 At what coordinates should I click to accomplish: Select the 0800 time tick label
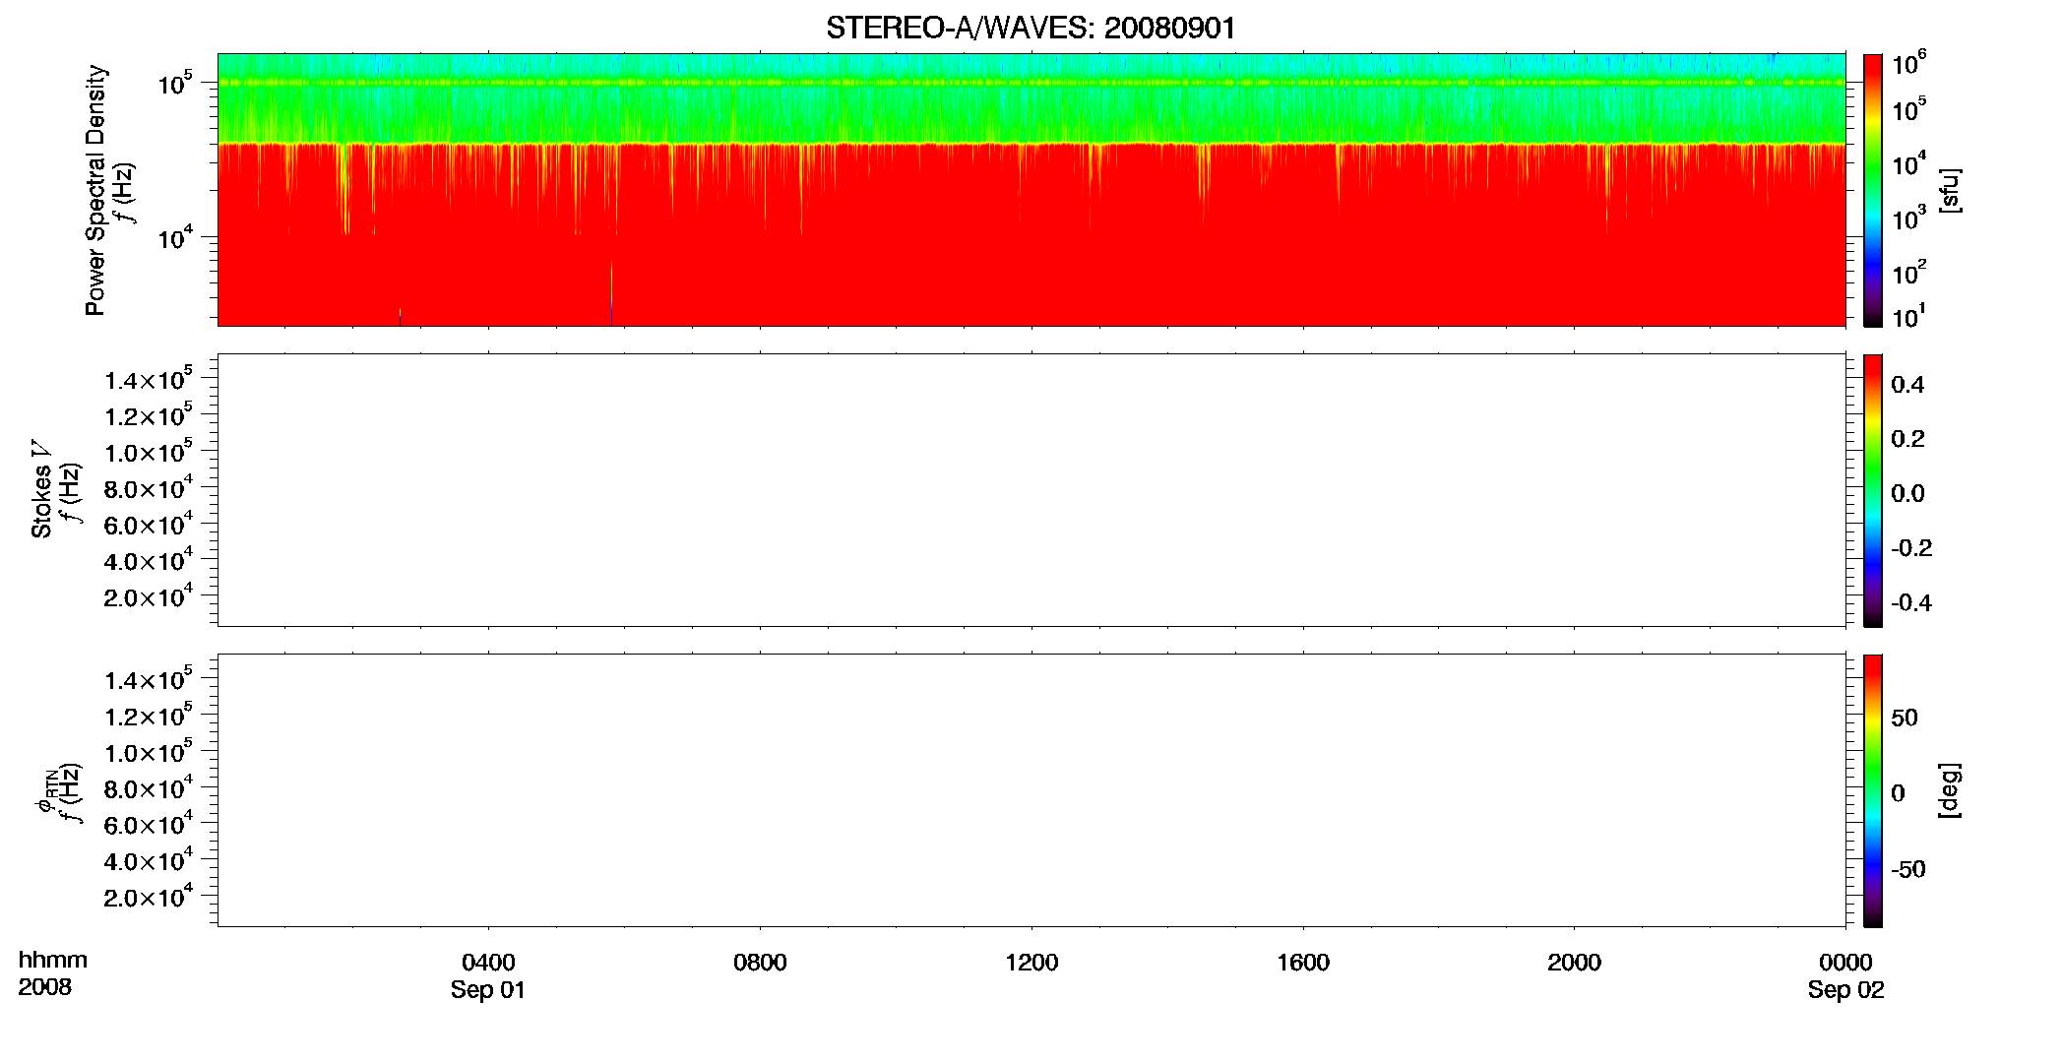(760, 963)
